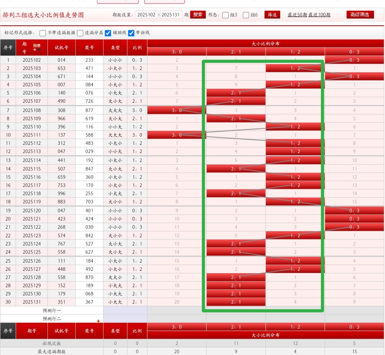The width and height of the screenshot is (385, 355).
Task: Focus the end period field 2025131
Action: tap(171, 15)
